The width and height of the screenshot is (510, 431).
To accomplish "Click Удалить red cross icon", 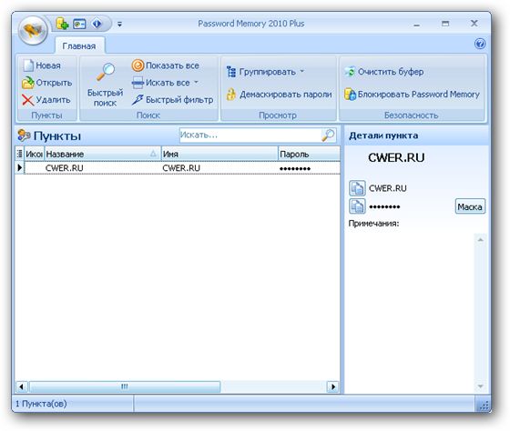I will (28, 100).
